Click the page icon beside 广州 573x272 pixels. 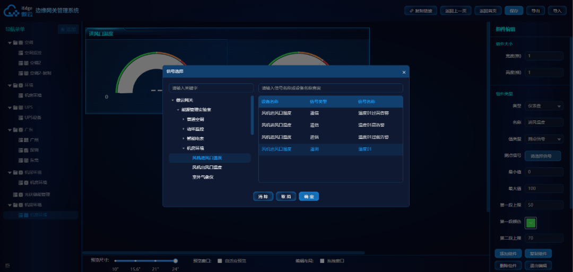point(21,140)
